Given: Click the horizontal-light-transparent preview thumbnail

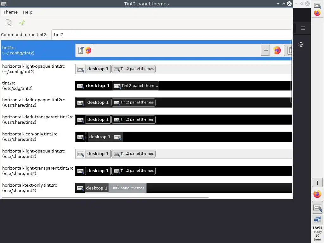Looking at the screenshot, I should [184, 171].
